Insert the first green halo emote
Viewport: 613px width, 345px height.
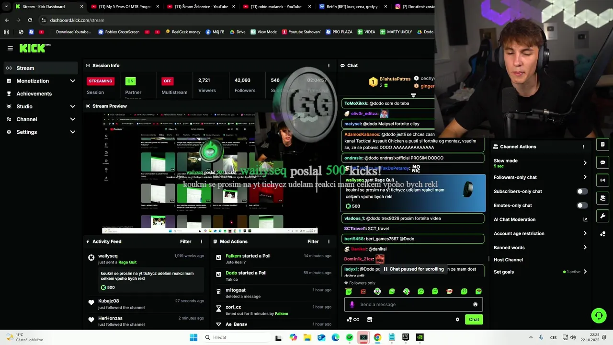(x=349, y=291)
